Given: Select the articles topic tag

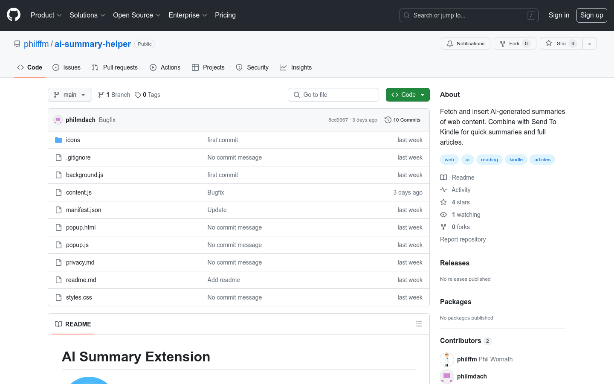Looking at the screenshot, I should [542, 160].
